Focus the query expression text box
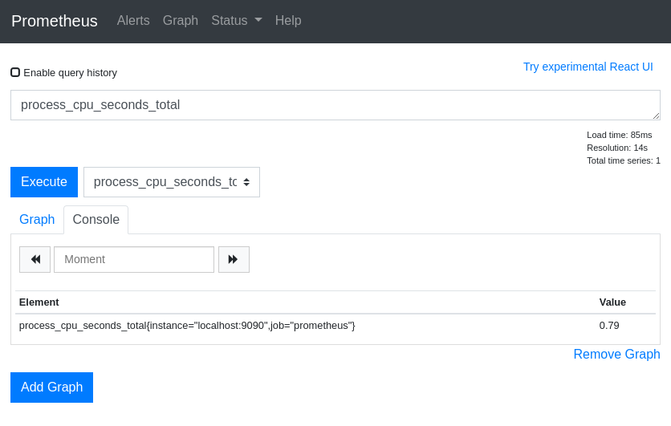 coord(335,105)
